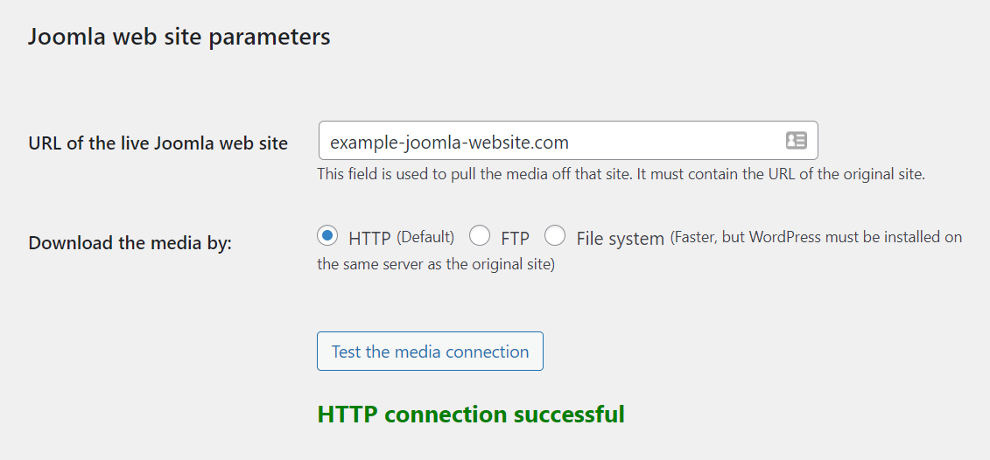Click the URL of the live Joomla web site label
990x460 pixels.
(x=158, y=143)
